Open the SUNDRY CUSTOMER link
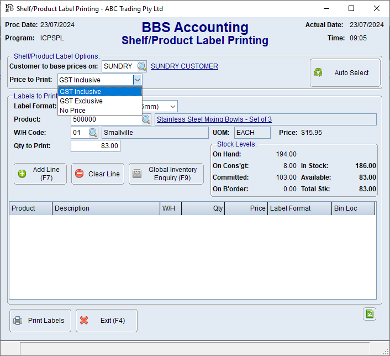This screenshot has width=390, height=356. tap(185, 66)
